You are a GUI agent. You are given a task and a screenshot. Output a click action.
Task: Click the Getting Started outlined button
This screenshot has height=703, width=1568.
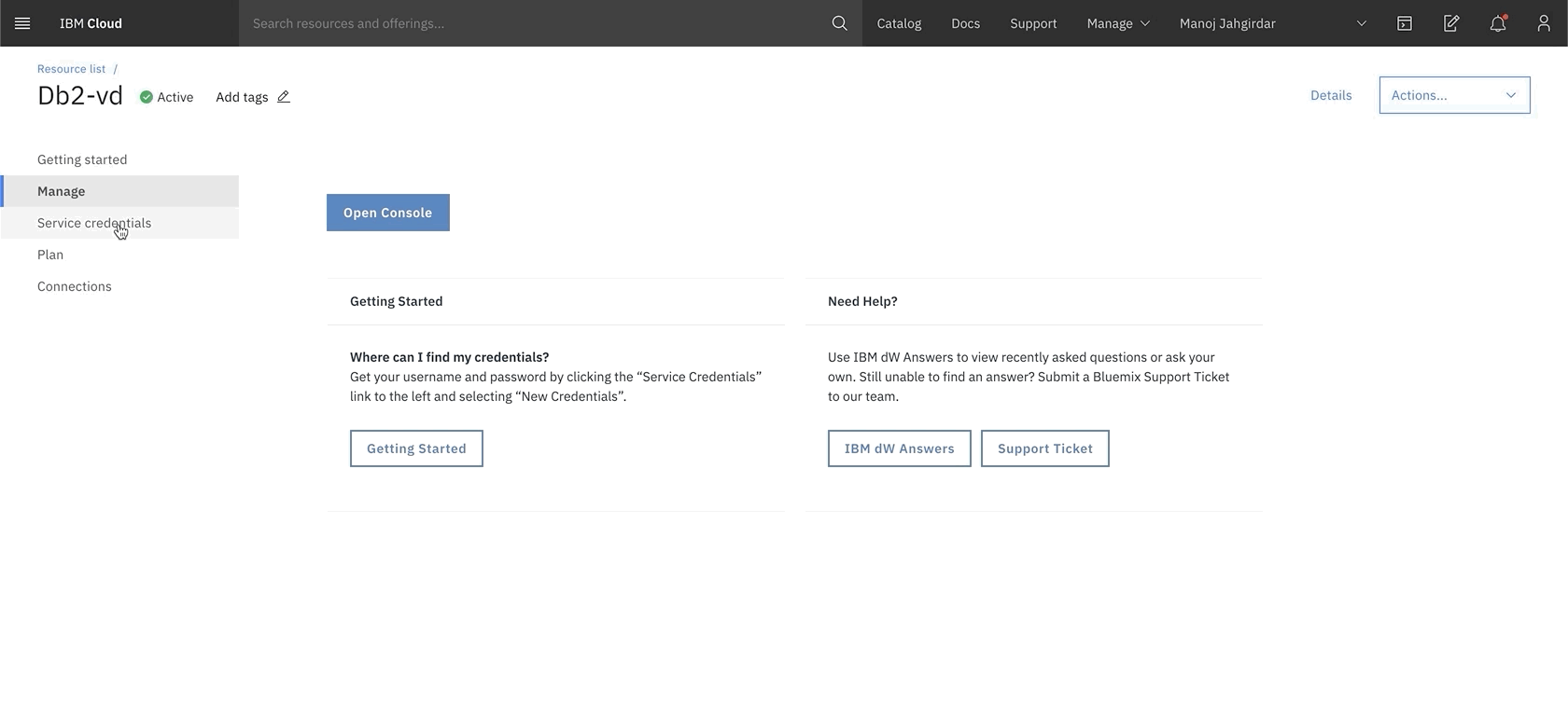click(x=416, y=448)
